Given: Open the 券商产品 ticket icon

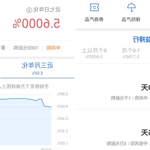Looking at the screenshot, I should coord(94,7).
